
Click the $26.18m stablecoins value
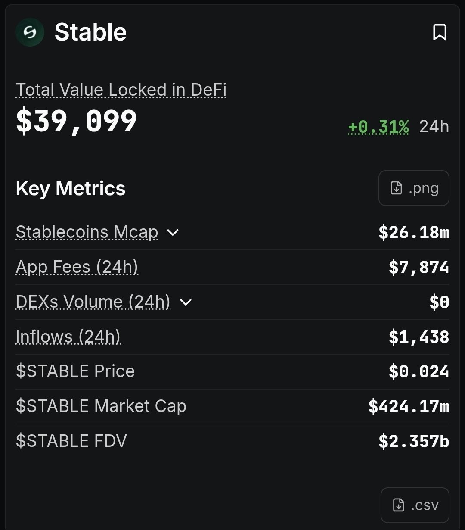tap(414, 233)
